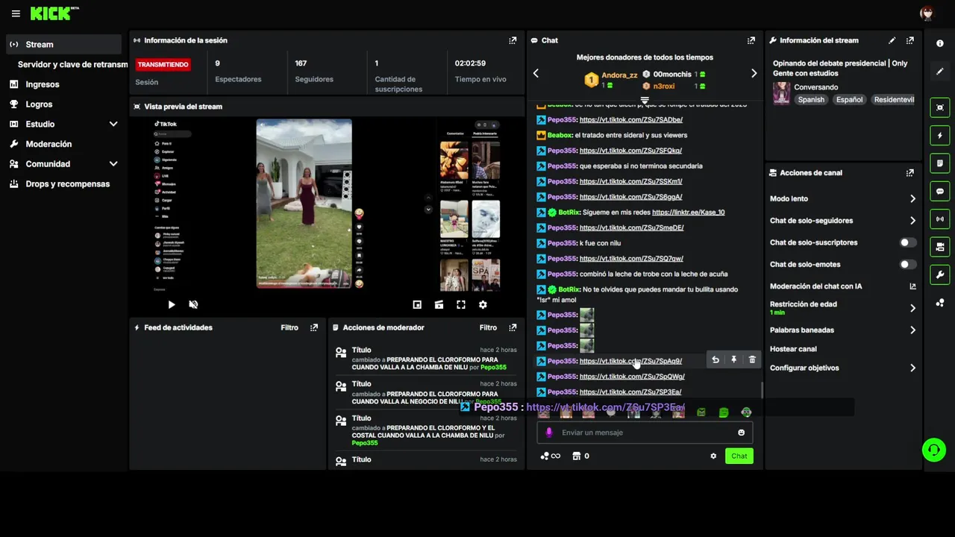Open chat settings gear icon beside Chat button
Image resolution: width=955 pixels, height=537 pixels.
click(713, 456)
